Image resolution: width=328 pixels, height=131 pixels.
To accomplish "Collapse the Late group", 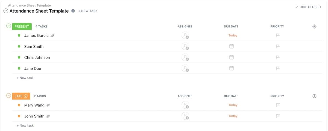I will tap(8, 96).
